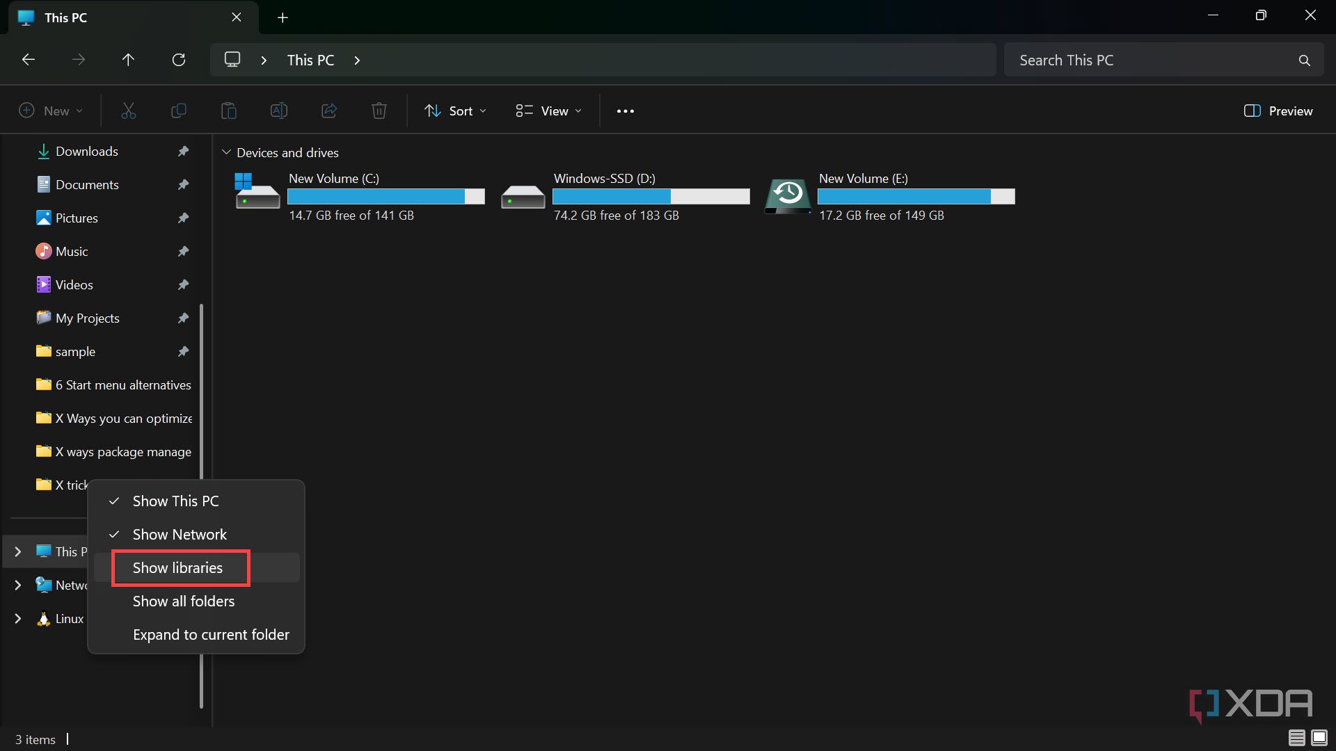Close the This PC tab
The width and height of the screenshot is (1336, 751).
[237, 17]
